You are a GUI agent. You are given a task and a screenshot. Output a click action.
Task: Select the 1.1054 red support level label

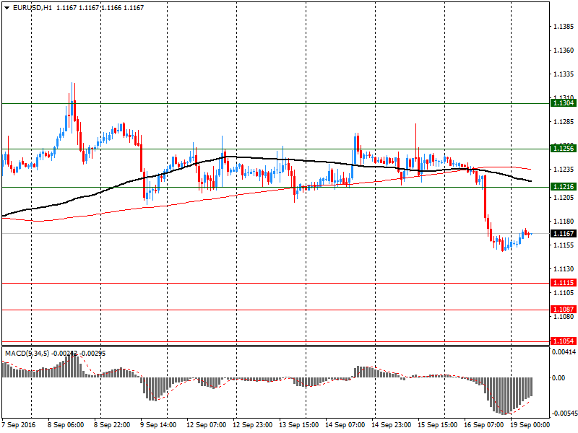pyautogui.click(x=563, y=341)
